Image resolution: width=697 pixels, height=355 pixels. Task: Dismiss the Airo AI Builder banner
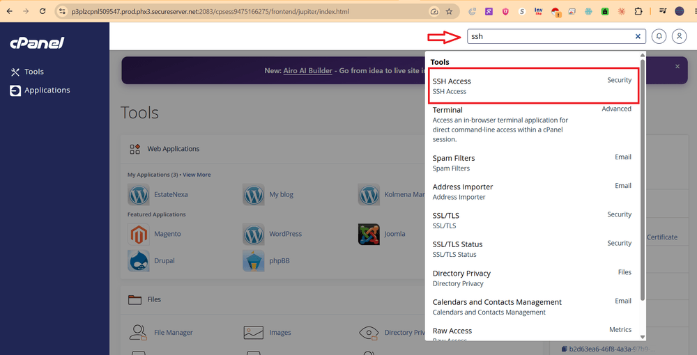(x=677, y=67)
